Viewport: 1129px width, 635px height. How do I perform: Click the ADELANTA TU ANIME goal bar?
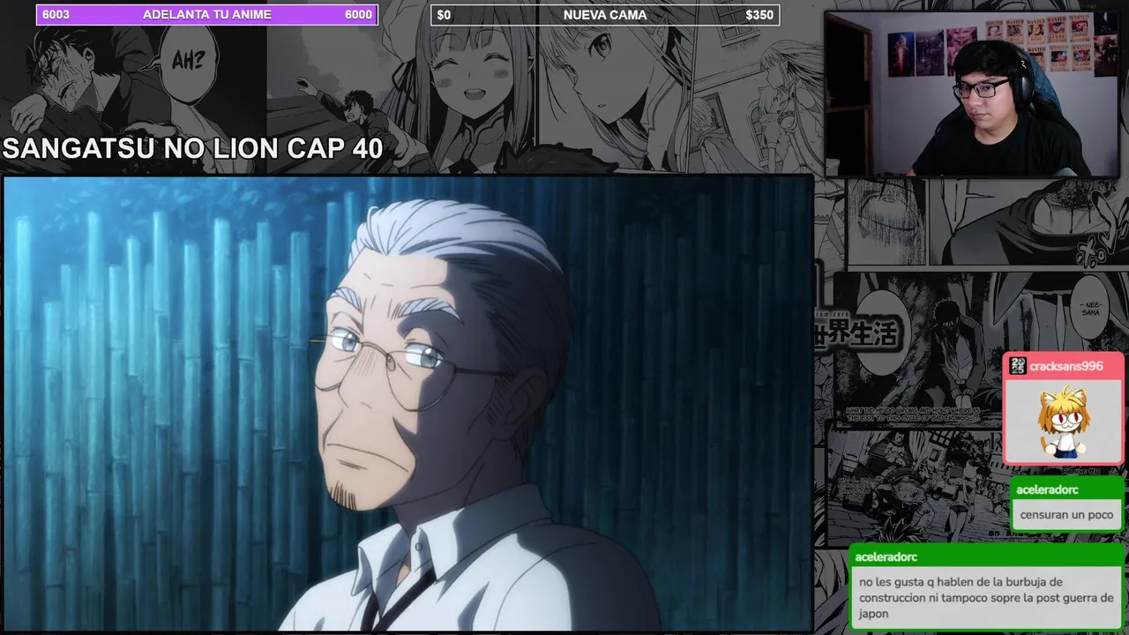coord(206,15)
